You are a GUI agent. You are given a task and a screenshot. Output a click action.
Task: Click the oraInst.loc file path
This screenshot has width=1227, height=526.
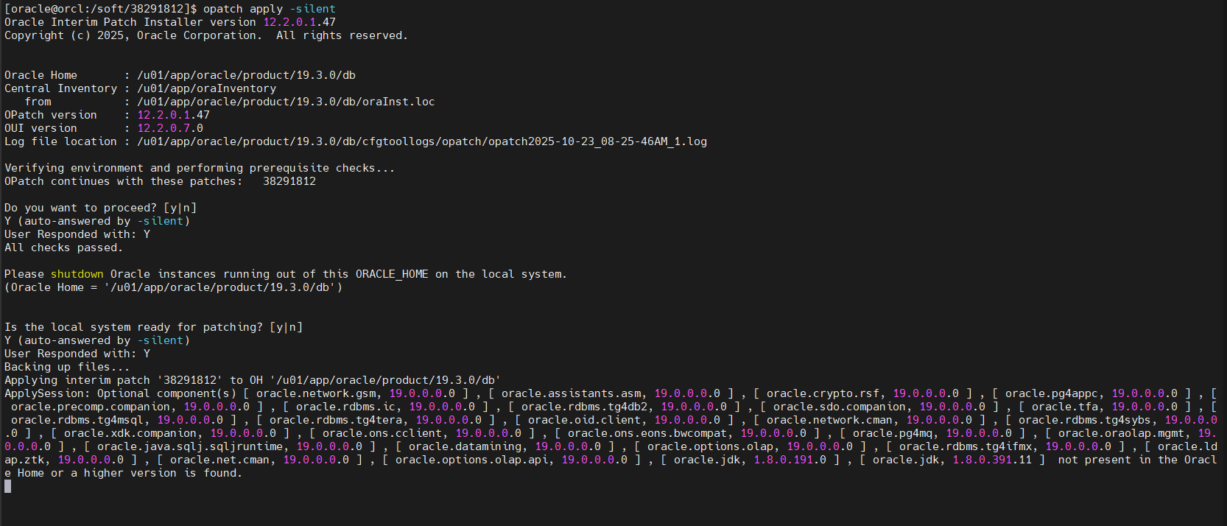[286, 102]
